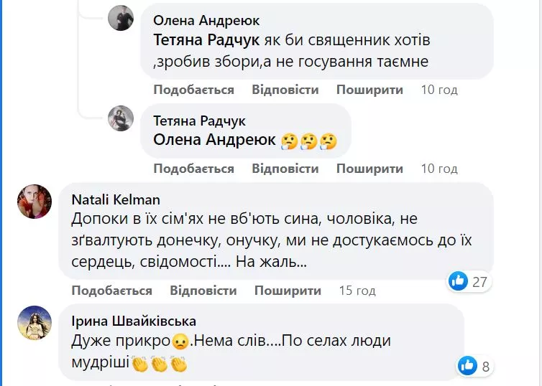Image resolution: width=542 pixels, height=386 pixels.
Task: Share Natali Kelman's comment via Поширити
Action: (x=288, y=291)
